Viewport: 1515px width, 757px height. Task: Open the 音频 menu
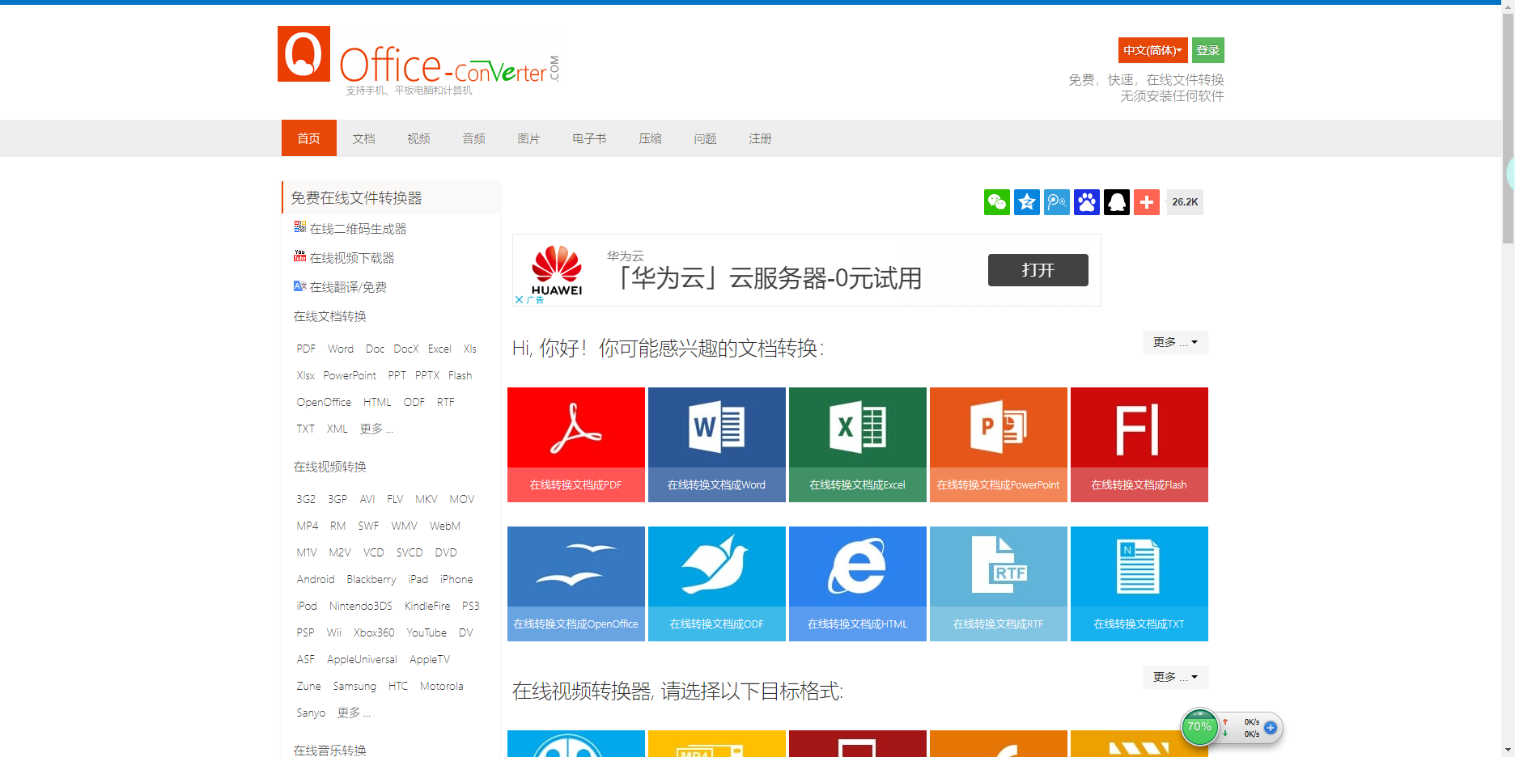pyautogui.click(x=474, y=138)
